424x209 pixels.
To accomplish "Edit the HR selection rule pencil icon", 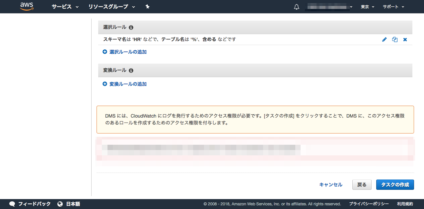I will coord(385,39).
